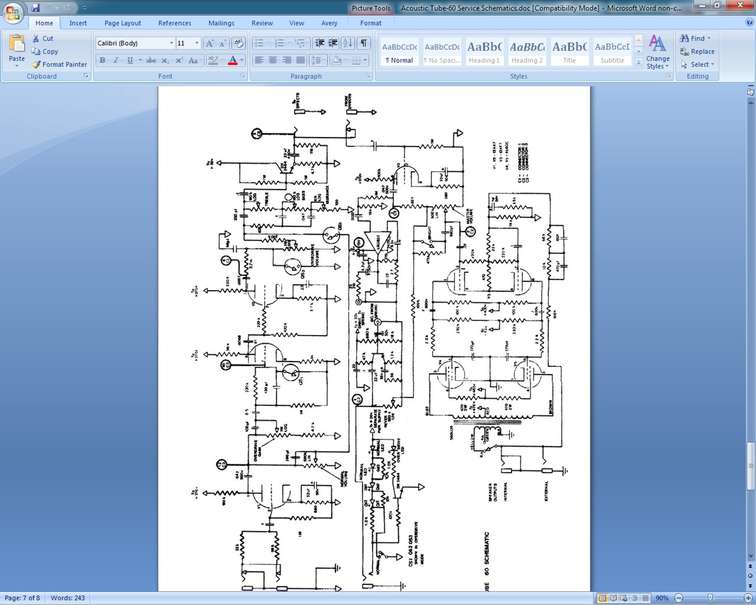The image size is (756, 605).
Task: Save the document from Quick Access
Action: click(x=35, y=8)
